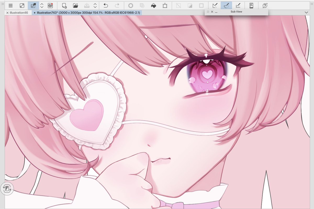Reset the canvas rotation
The image size is (314, 209).
pyautogui.click(x=7, y=188)
